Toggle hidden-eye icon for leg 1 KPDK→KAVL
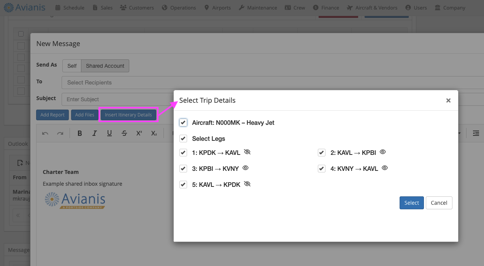Screen dimensions: 484x266 pos(247,152)
